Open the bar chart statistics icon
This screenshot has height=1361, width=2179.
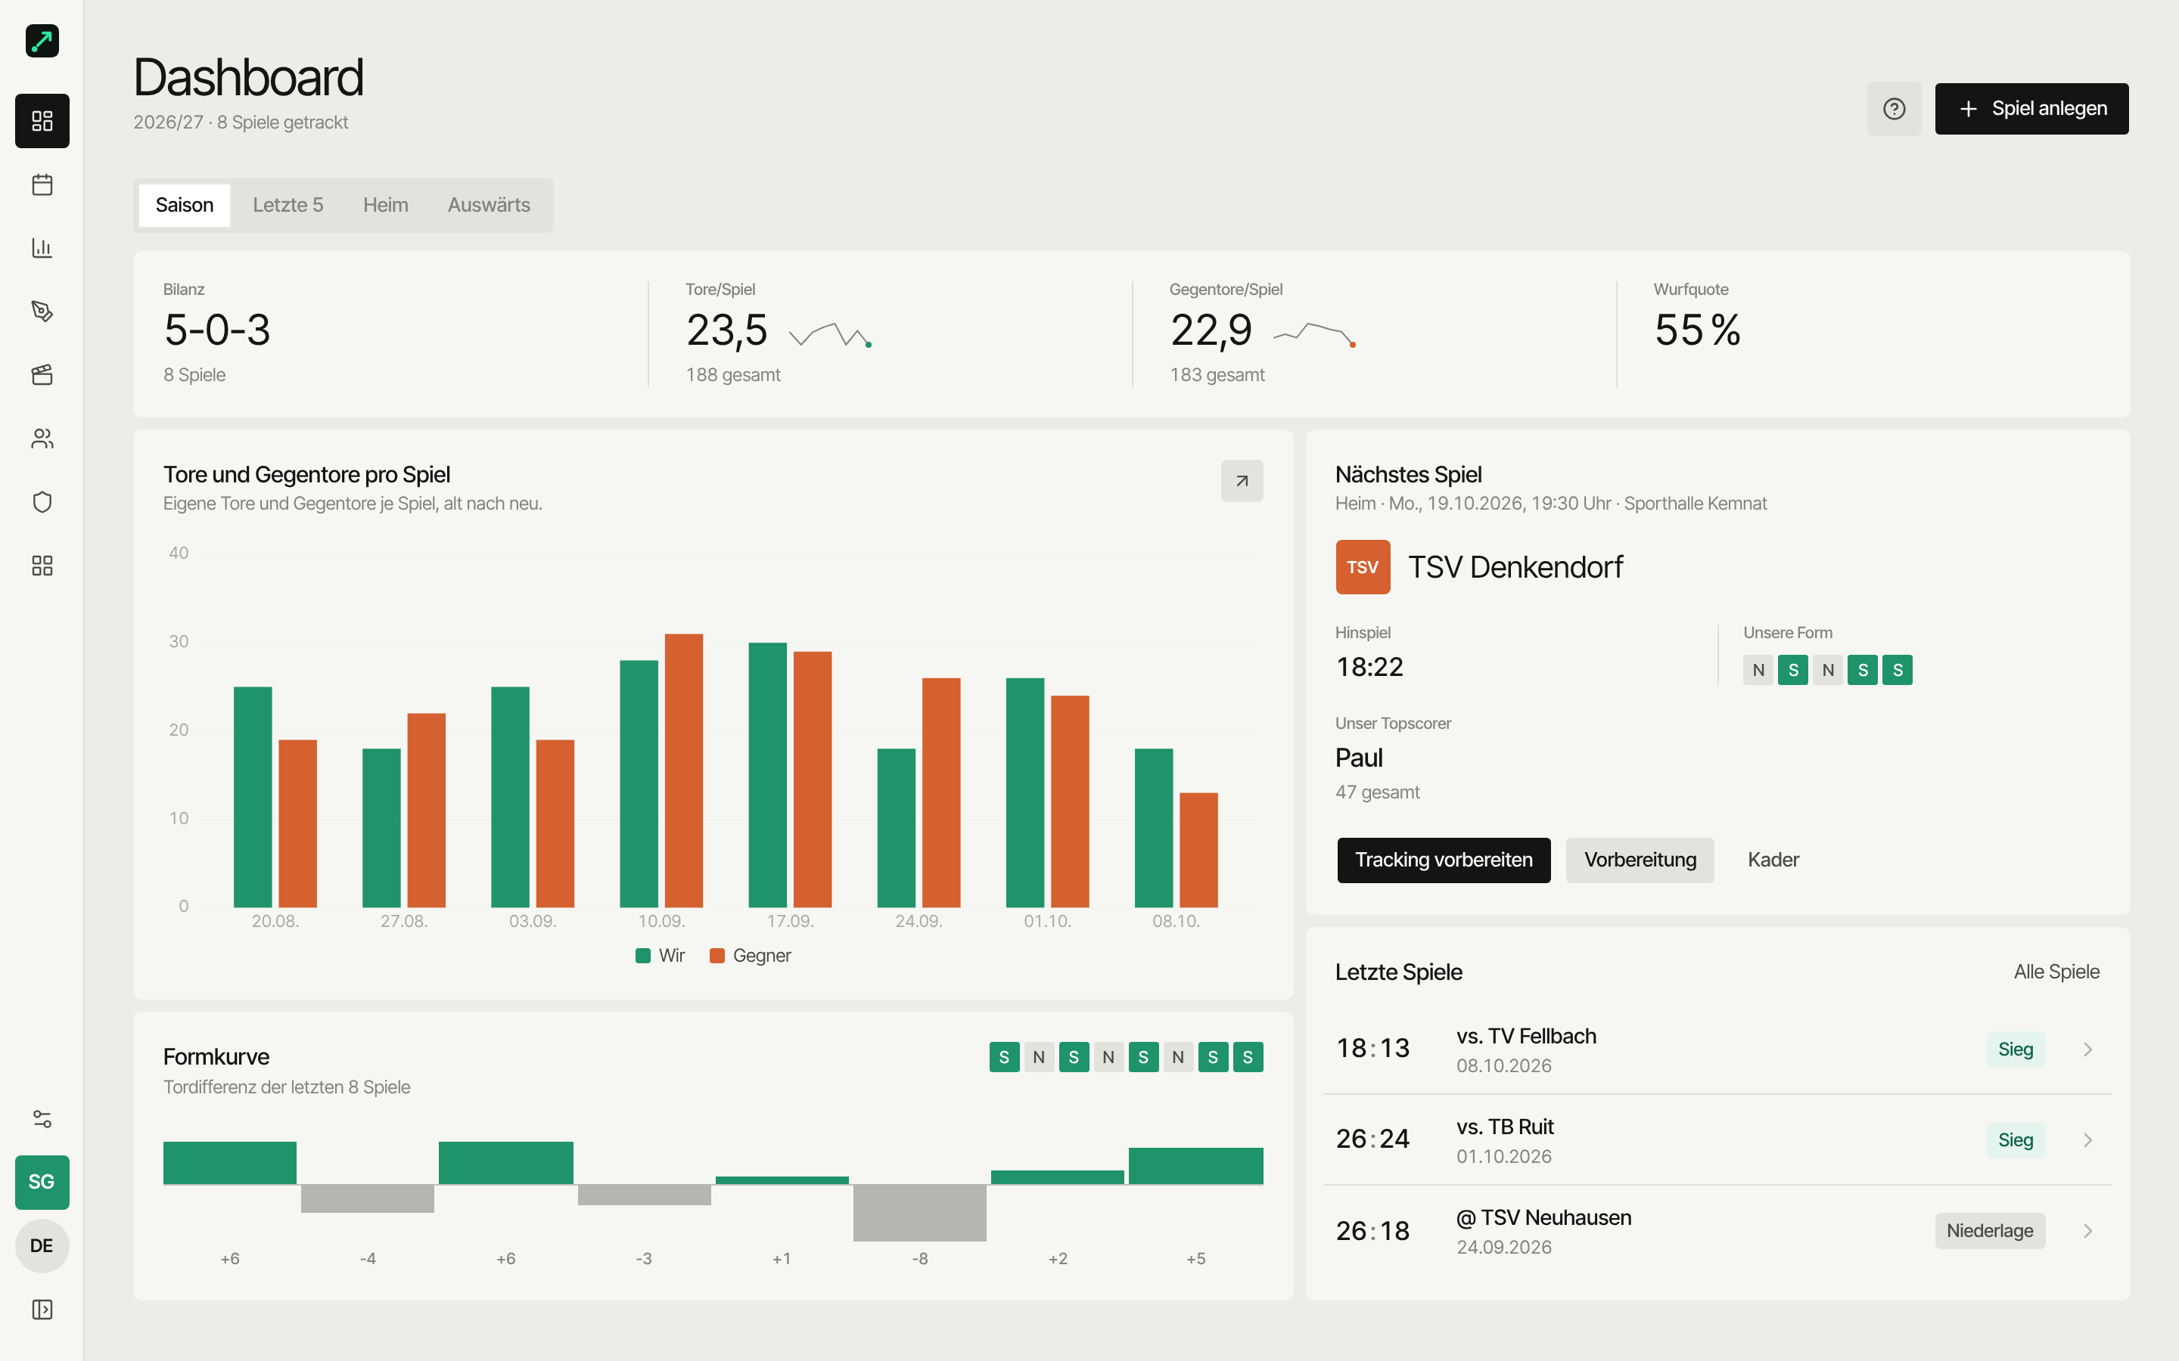point(42,247)
